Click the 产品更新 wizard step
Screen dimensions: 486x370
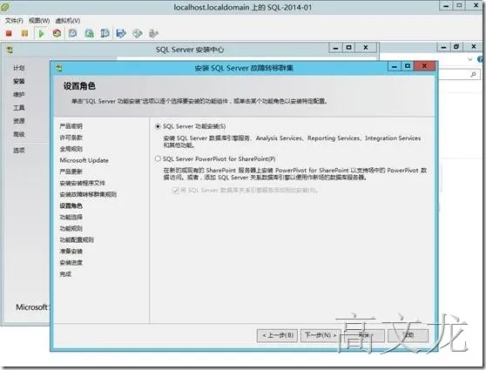click(71, 172)
